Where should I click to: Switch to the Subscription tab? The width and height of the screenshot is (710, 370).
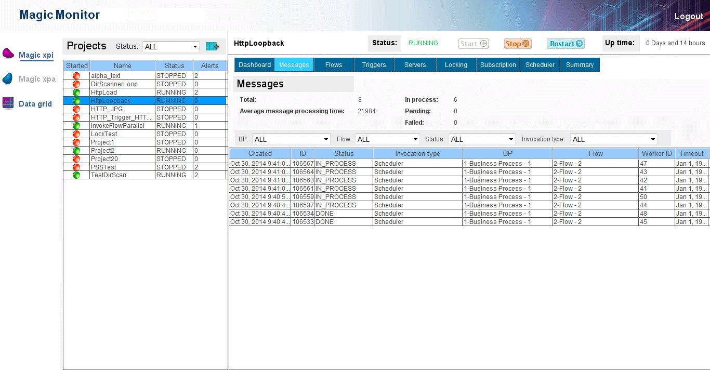pyautogui.click(x=498, y=65)
